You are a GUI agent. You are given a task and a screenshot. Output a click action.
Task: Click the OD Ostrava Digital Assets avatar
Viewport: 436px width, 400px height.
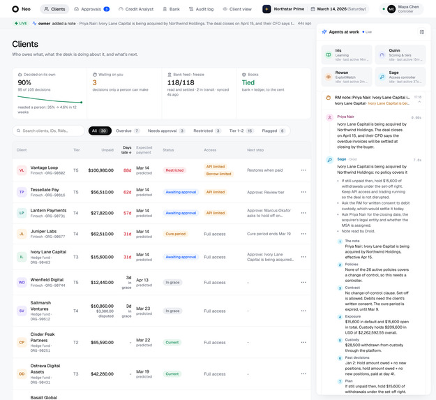coord(22,374)
